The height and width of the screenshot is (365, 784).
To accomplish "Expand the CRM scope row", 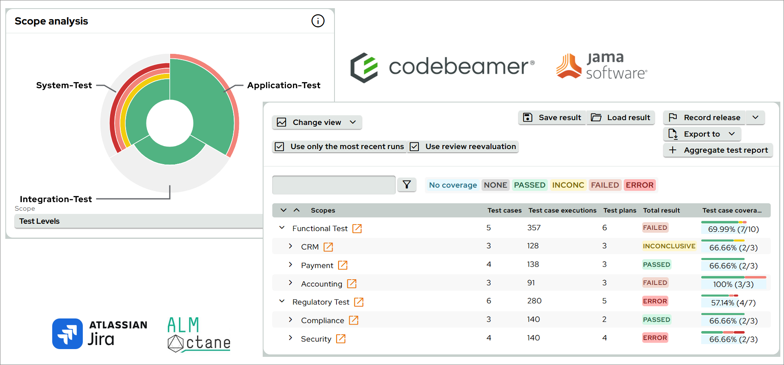I will 290,246.
